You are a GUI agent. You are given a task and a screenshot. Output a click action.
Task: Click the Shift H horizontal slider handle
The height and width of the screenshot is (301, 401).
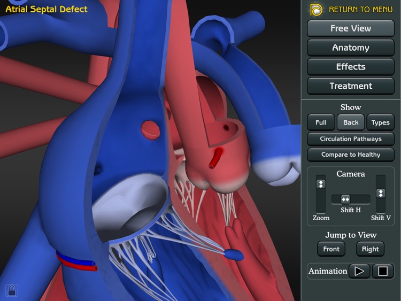(345, 199)
